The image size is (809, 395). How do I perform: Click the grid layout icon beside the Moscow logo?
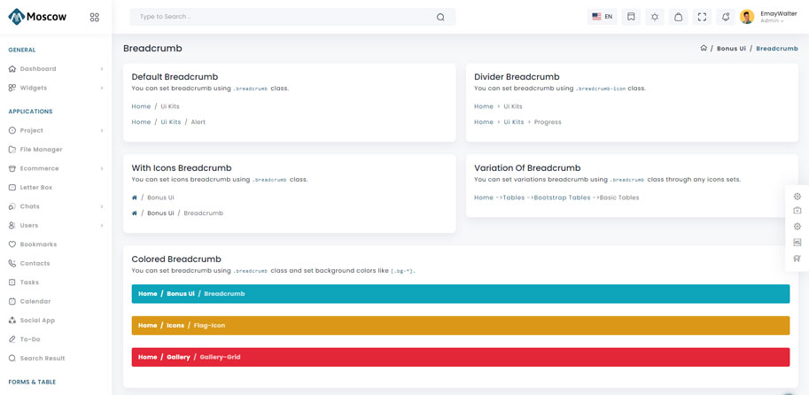click(95, 17)
